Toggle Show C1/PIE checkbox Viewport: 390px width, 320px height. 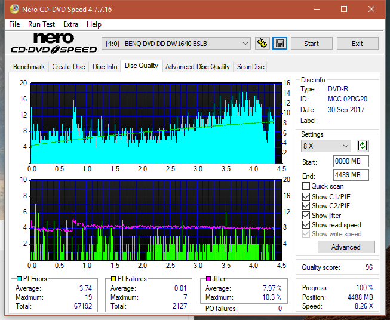pos(306,196)
